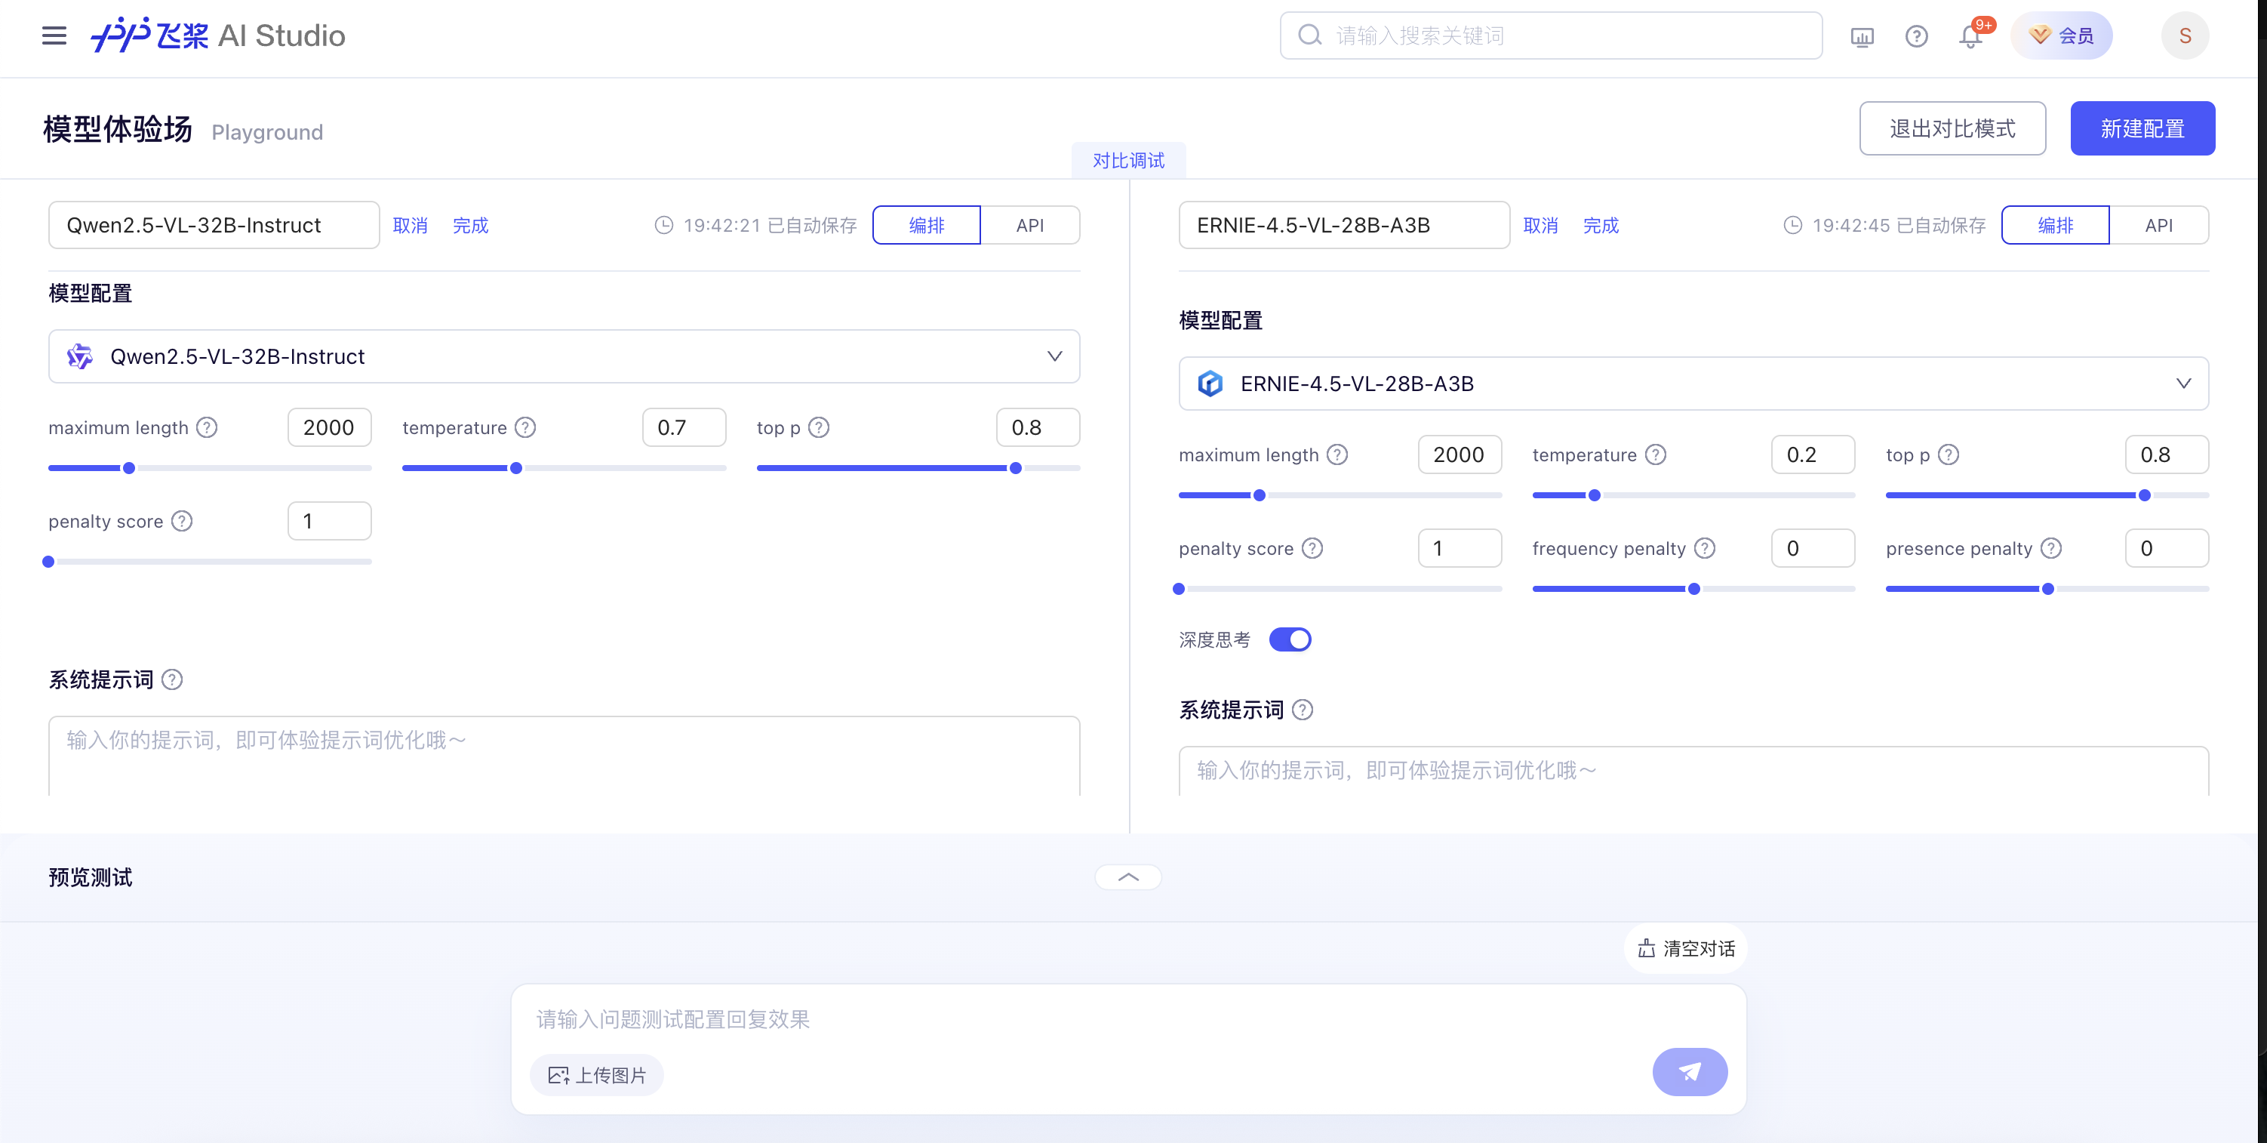The width and height of the screenshot is (2267, 1143).
Task: Select the 对比调试 tab
Action: [1127, 160]
